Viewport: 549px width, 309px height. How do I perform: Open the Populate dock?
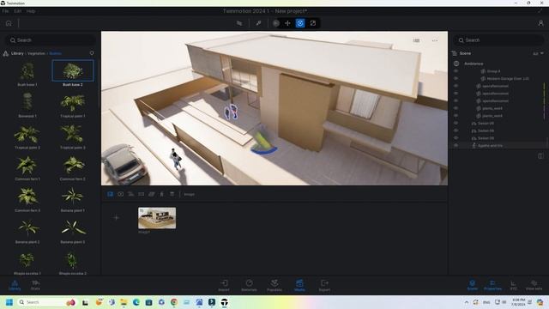coord(274,285)
